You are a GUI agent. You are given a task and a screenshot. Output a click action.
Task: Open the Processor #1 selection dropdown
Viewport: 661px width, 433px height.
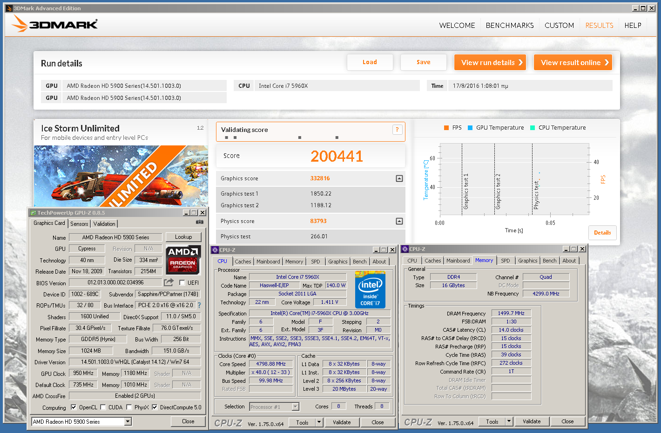tap(295, 407)
